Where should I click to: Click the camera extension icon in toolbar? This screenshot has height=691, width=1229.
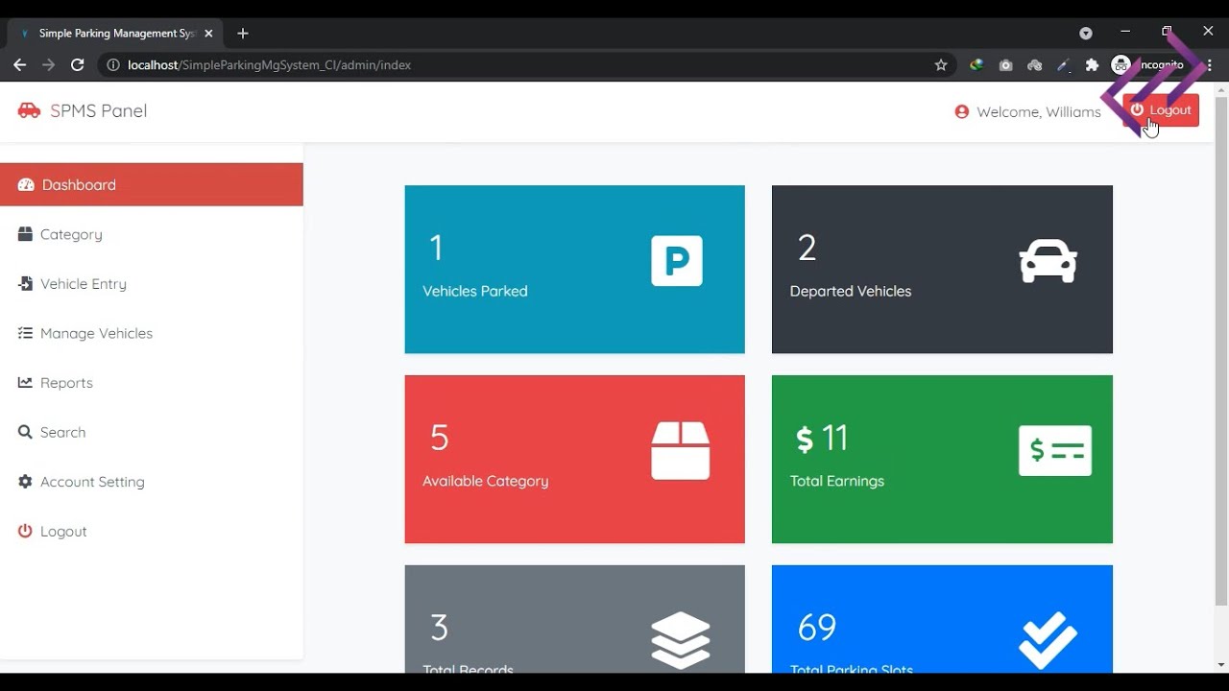point(1005,65)
